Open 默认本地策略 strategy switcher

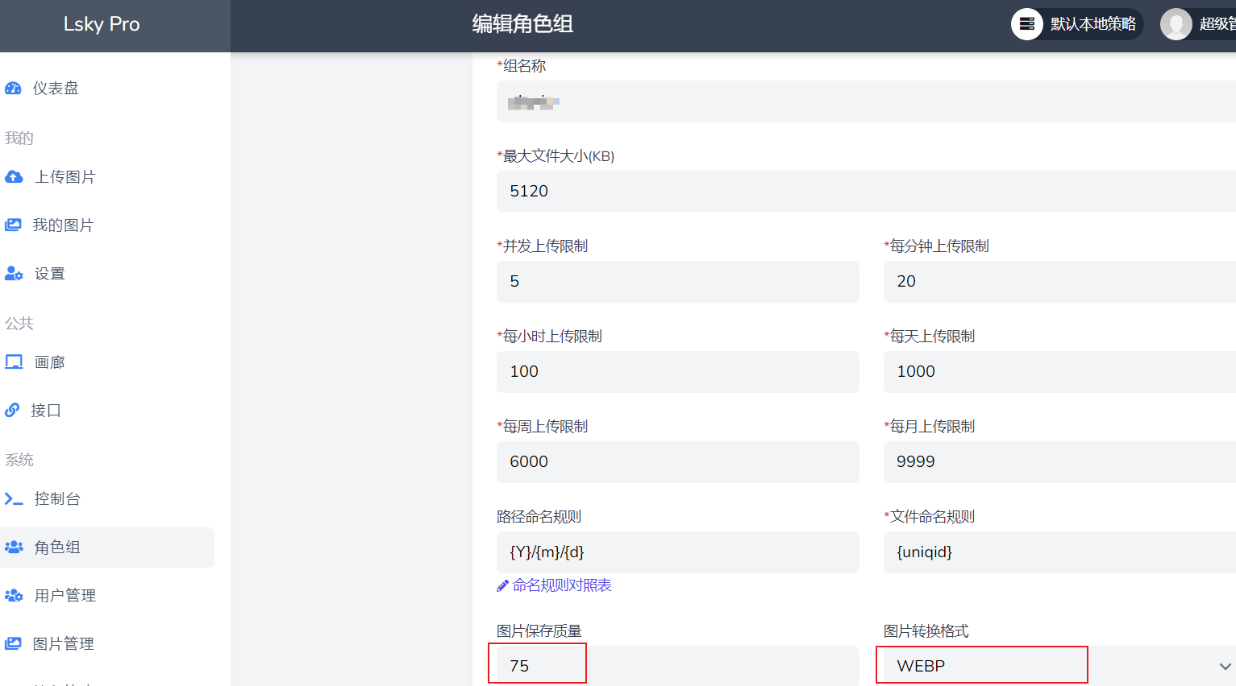tap(1077, 24)
